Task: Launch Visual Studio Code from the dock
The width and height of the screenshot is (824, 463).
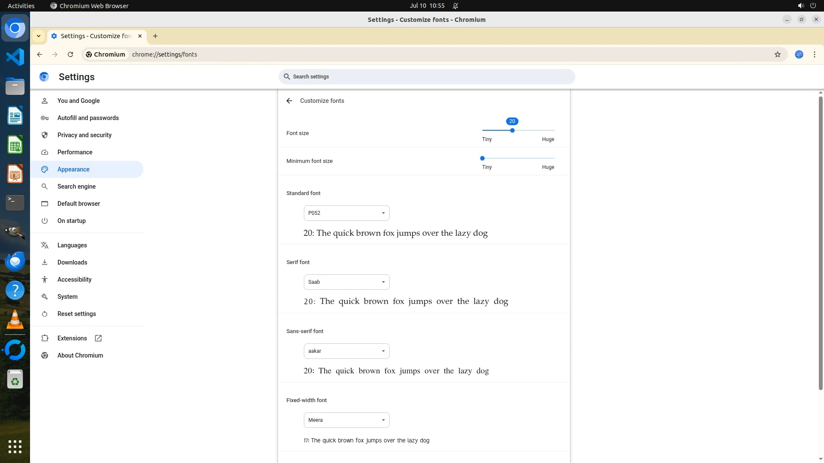Action: tap(15, 57)
